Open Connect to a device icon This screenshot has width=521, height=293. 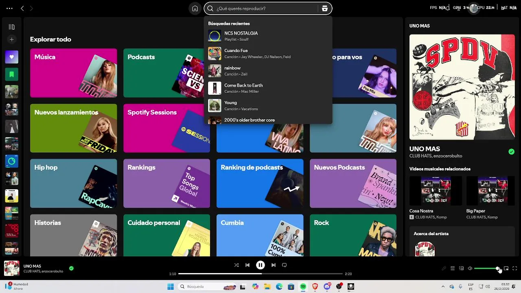[462, 269]
